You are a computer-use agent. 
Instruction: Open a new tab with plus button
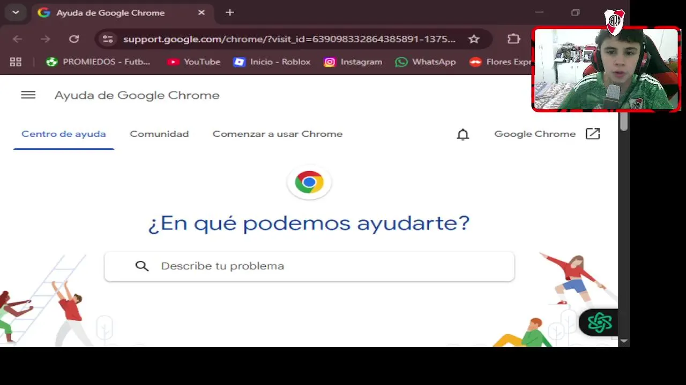229,12
